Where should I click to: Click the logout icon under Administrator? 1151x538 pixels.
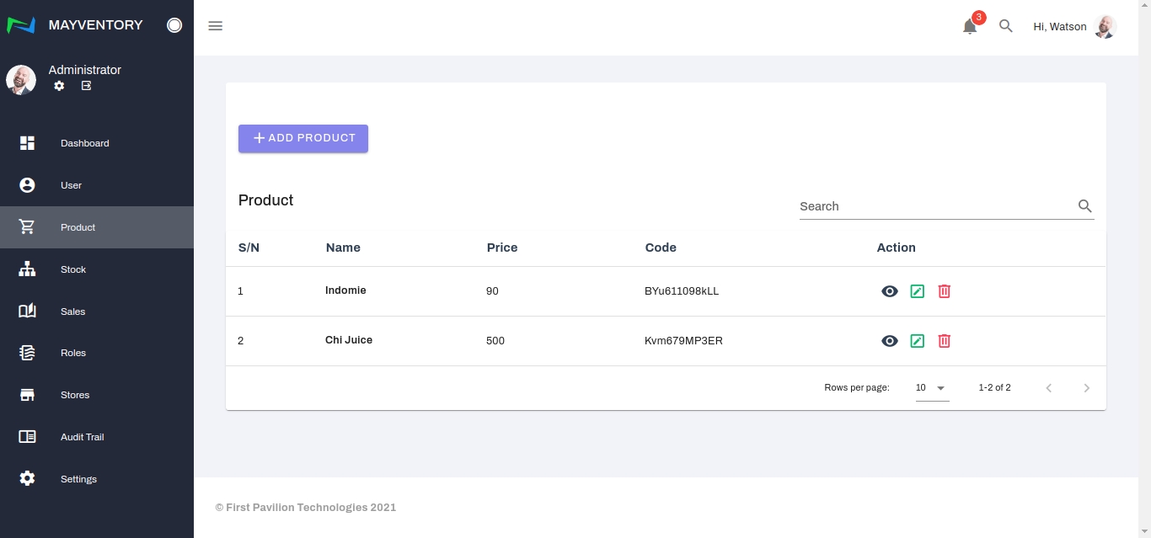[x=86, y=86]
